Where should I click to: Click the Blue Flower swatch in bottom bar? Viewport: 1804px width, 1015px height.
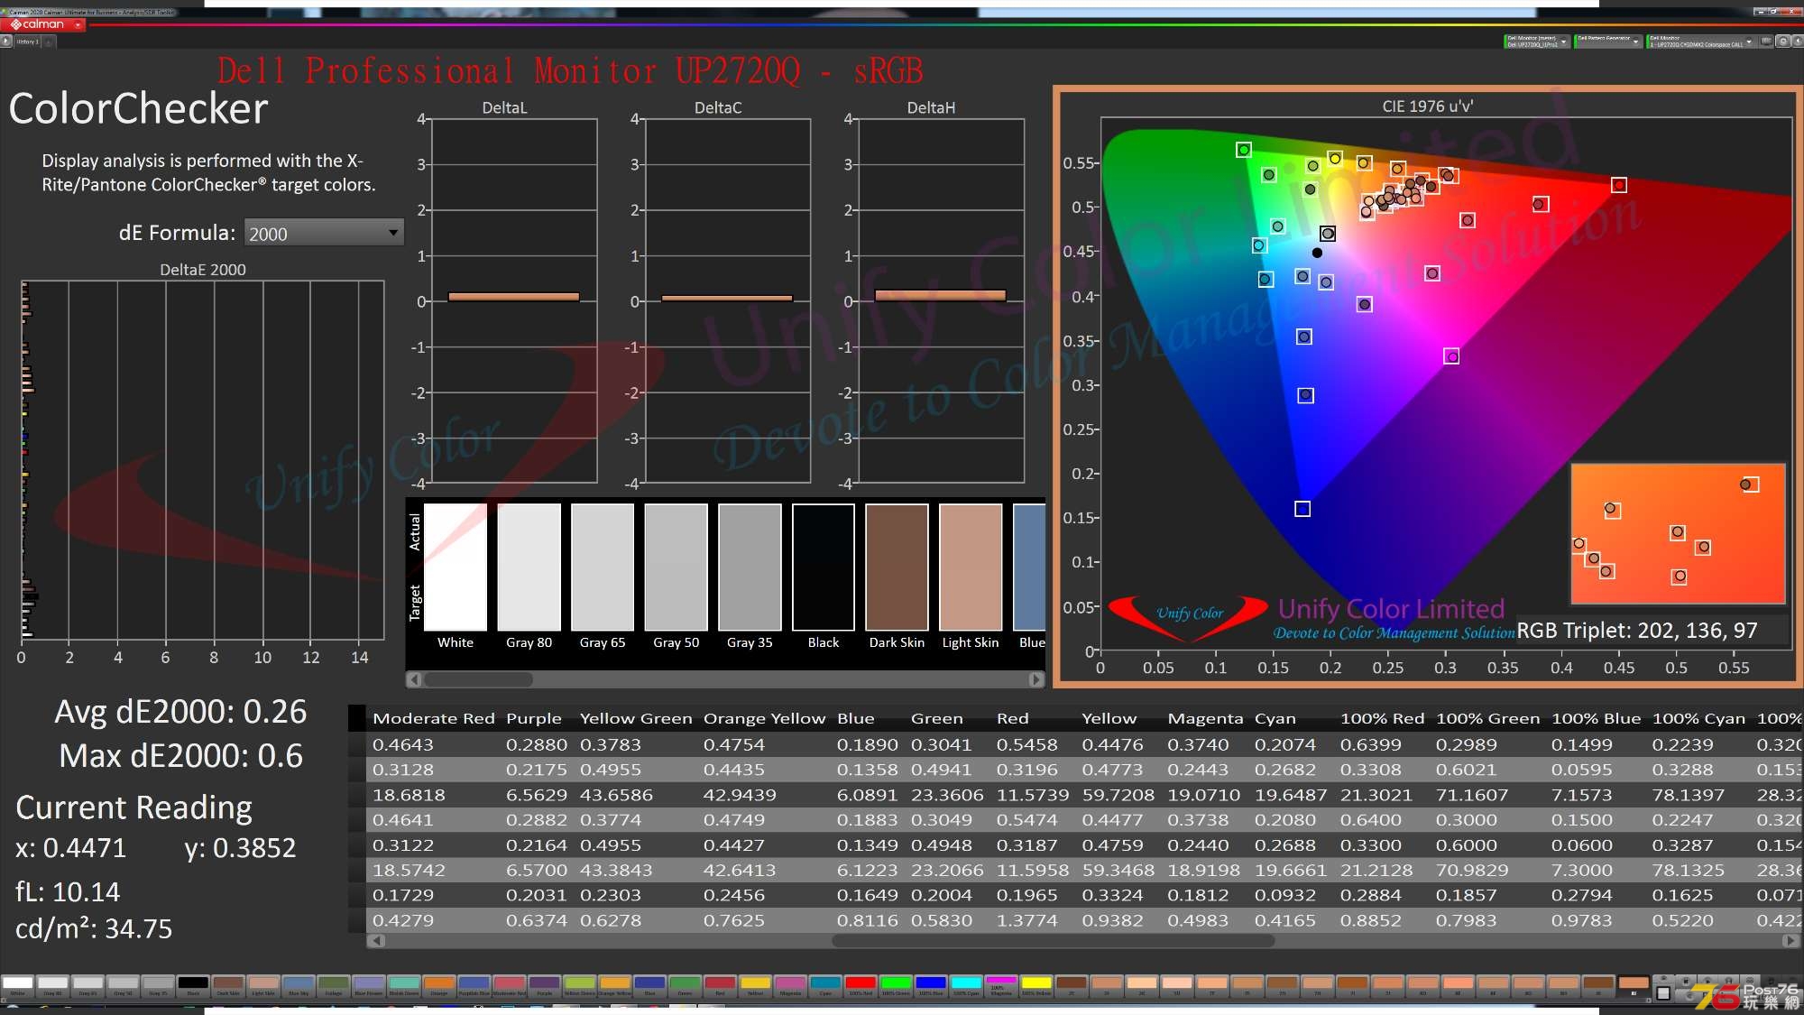click(x=369, y=985)
